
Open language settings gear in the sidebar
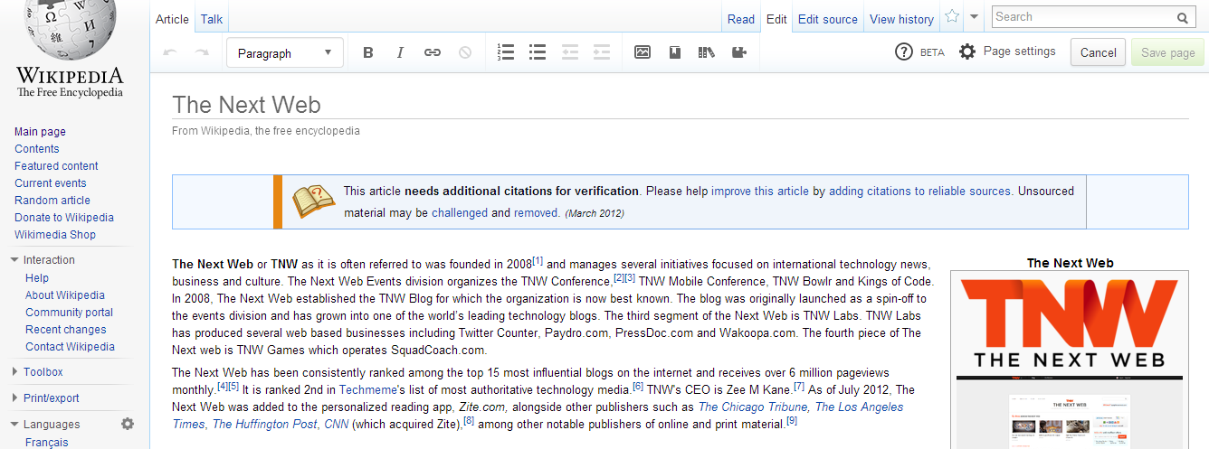[128, 424]
